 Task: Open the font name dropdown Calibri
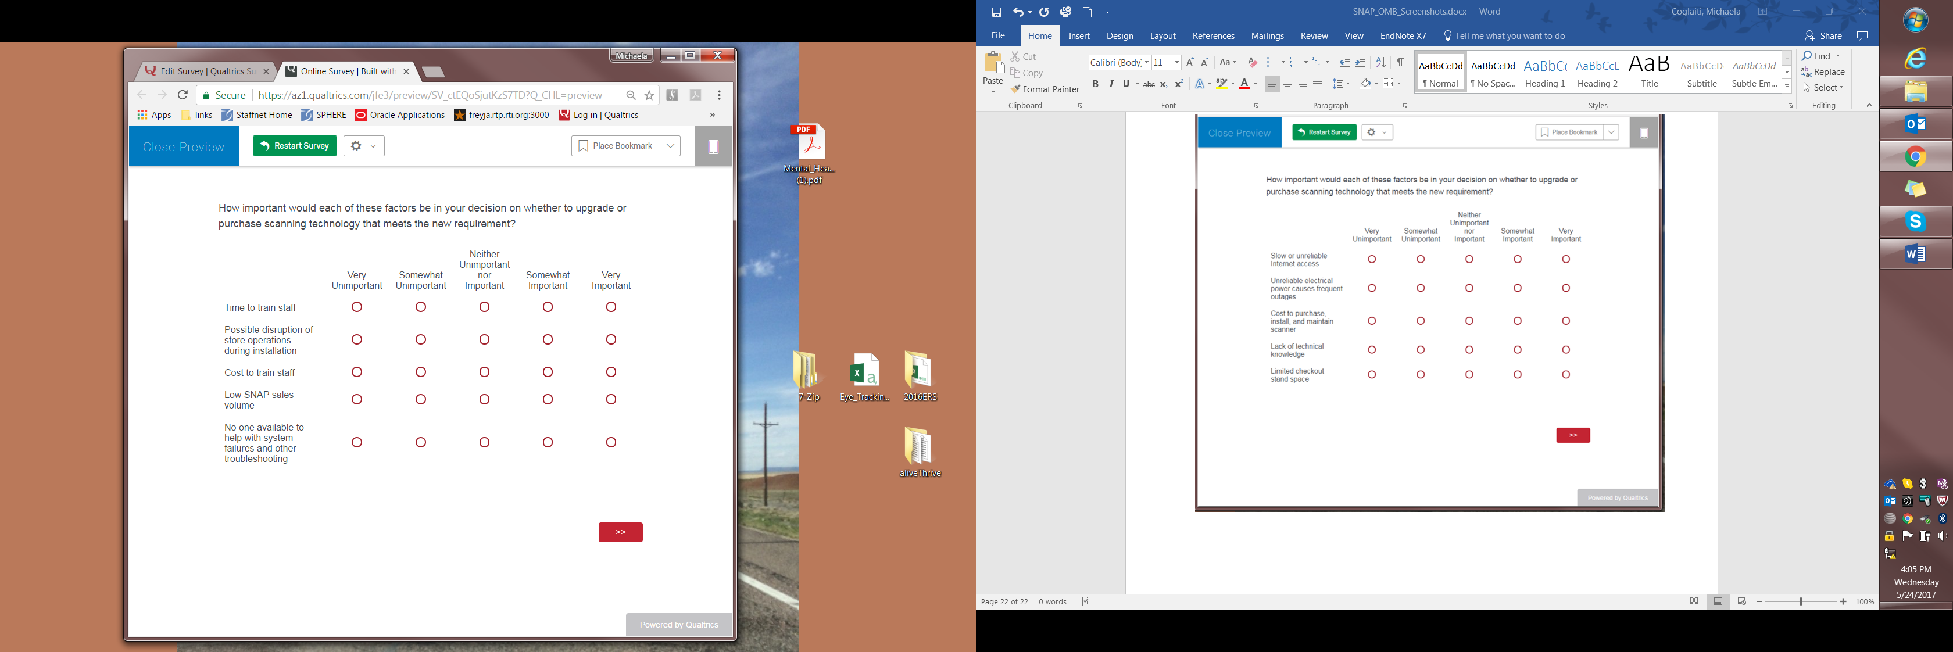[x=1147, y=62]
